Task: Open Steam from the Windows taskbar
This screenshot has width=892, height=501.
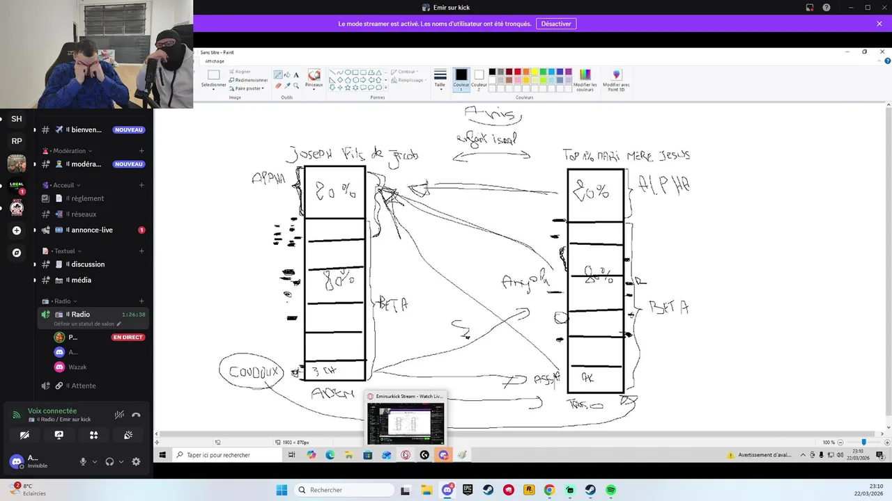Action: point(489,490)
